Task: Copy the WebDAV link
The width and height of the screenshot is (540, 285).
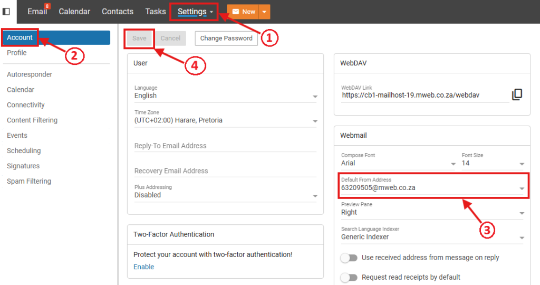Action: (x=517, y=94)
